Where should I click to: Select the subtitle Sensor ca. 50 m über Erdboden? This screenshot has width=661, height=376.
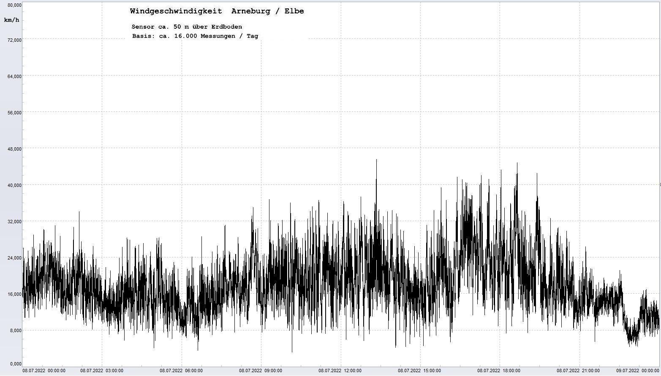(x=187, y=27)
